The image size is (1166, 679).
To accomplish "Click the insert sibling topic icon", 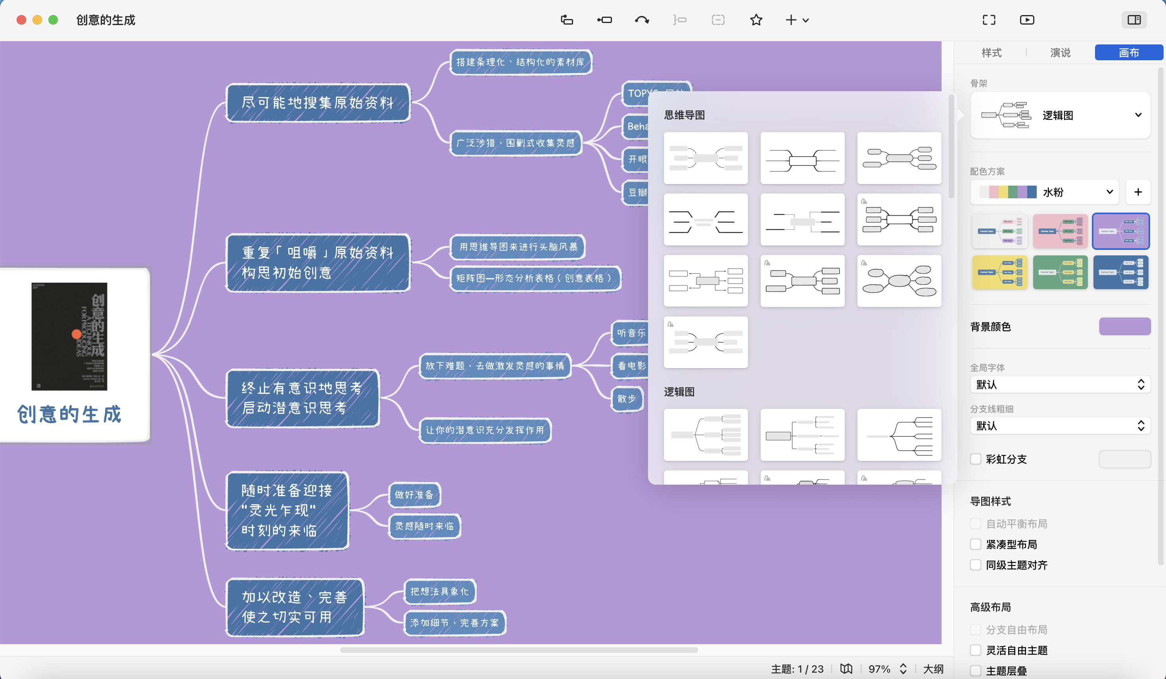I will click(x=567, y=20).
